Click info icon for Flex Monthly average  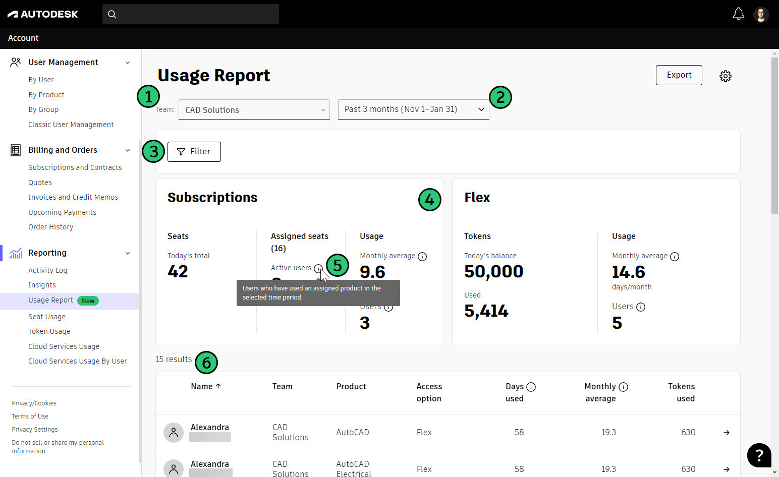[675, 256]
